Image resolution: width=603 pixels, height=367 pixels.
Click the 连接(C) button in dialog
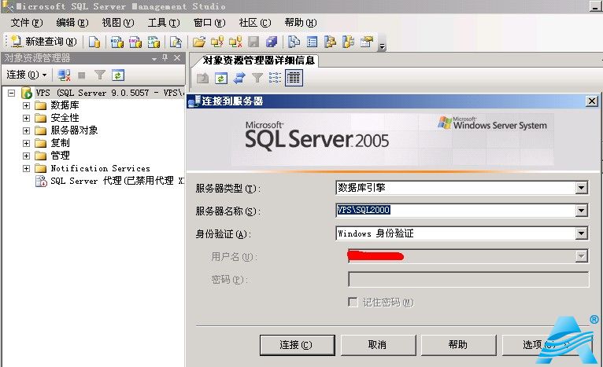pyautogui.click(x=298, y=345)
